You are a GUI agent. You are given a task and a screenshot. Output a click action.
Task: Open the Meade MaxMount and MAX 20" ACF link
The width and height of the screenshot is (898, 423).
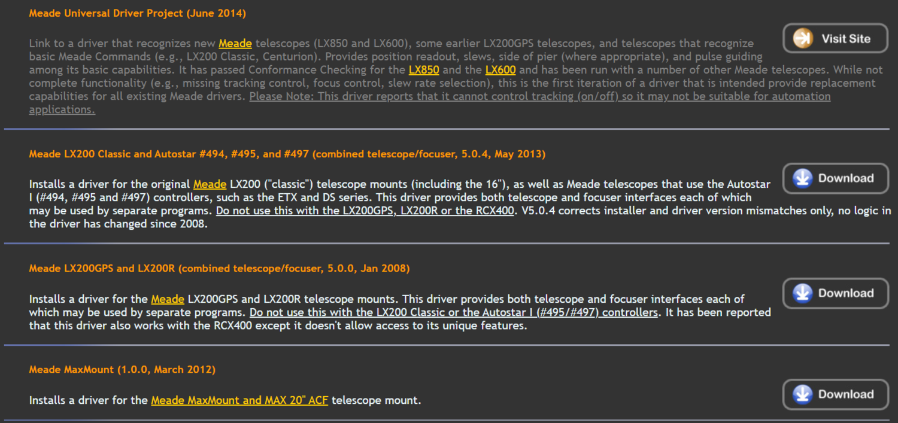coord(239,400)
